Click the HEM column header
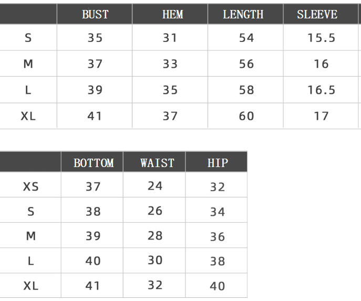The image size is (361, 301). tap(173, 15)
